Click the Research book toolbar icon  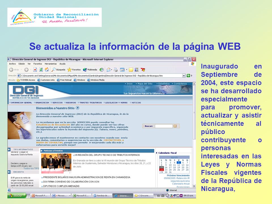pyautogui.click(x=137, y=70)
